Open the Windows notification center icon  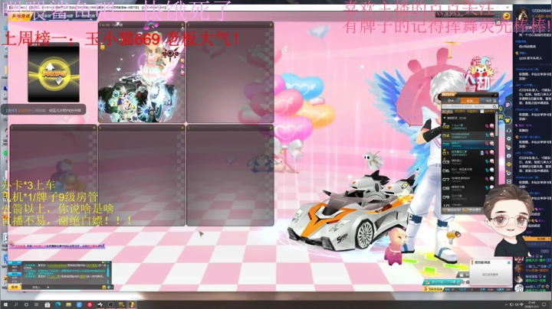pos(544,304)
